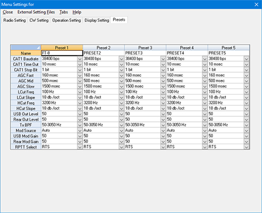Open Preset 1 USB Out Level dropdown
This screenshot has height=213, width=262.
pyautogui.click(x=80, y=114)
